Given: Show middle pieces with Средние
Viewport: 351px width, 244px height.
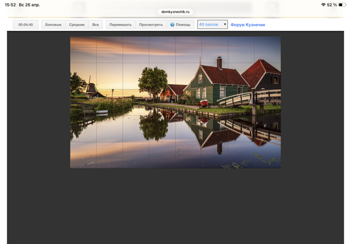Looking at the screenshot, I should point(77,25).
